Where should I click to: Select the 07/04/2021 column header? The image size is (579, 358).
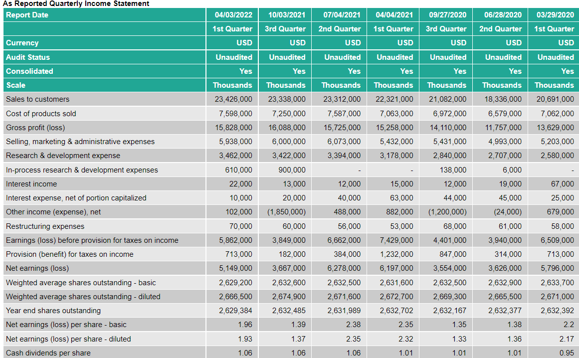point(339,14)
